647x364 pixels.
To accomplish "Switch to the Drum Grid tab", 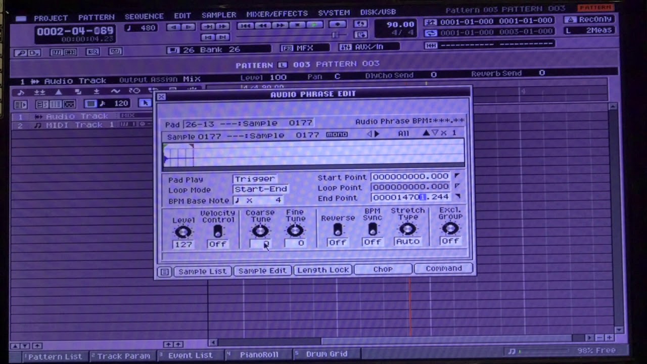I will tap(326, 354).
